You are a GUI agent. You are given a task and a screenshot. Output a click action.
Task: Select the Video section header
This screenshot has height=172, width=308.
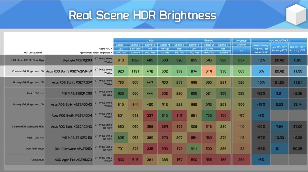[150, 40]
